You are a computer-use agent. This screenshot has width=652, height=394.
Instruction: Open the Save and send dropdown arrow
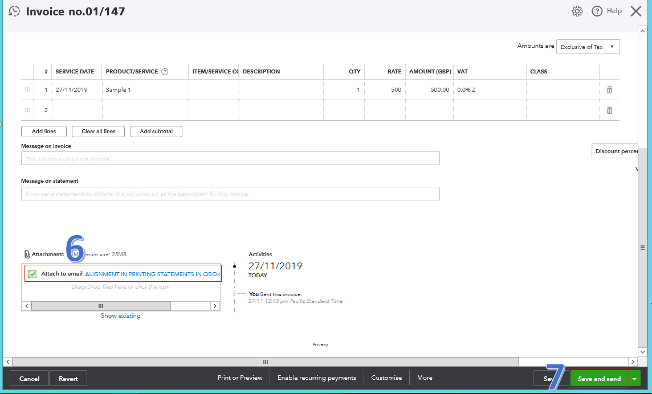pos(634,378)
